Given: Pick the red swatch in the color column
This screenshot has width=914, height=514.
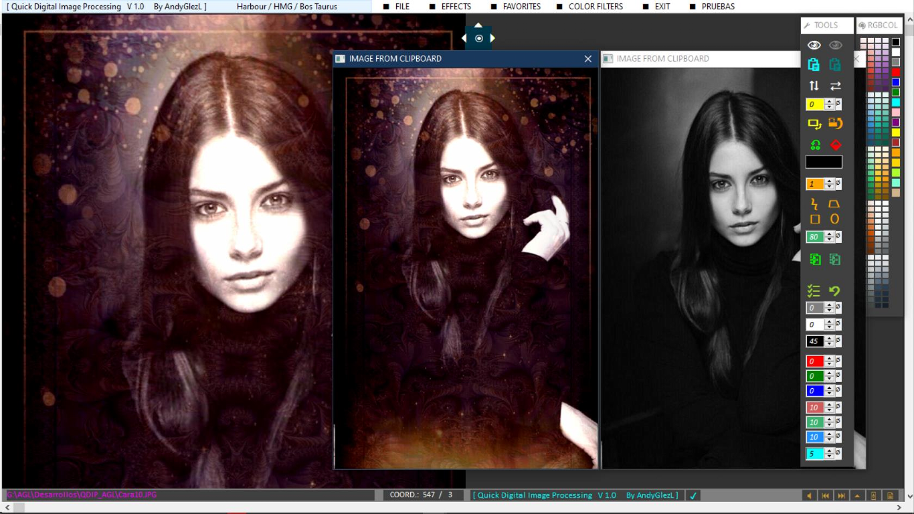Looking at the screenshot, I should 896,72.
